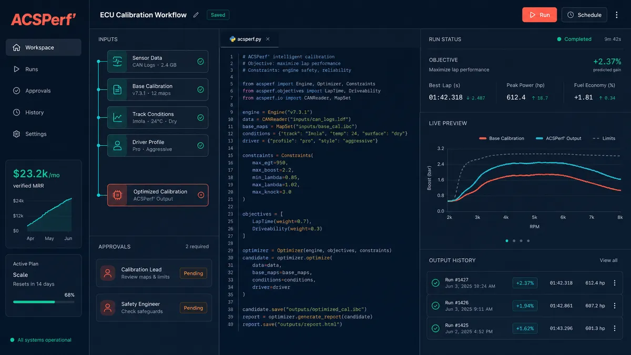Select the second Live Preview page dot
Screen dimensions: 631x355
click(x=514, y=241)
